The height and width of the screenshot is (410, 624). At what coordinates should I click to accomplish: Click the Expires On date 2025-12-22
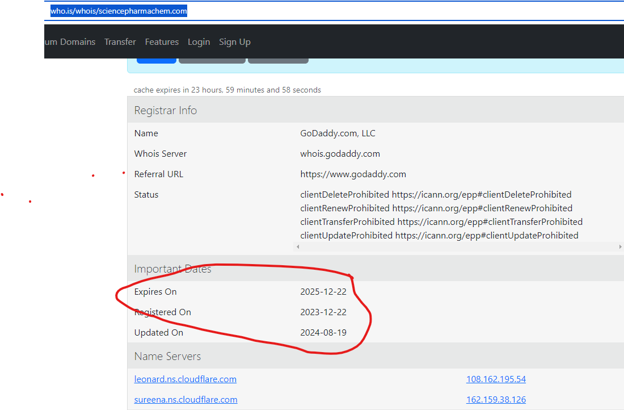323,292
